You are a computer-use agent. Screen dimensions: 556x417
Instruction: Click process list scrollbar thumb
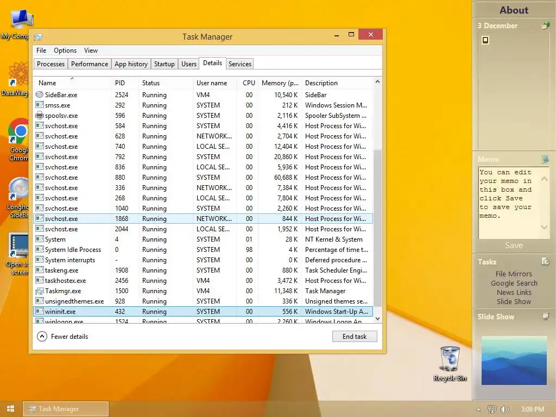pyautogui.click(x=377, y=227)
